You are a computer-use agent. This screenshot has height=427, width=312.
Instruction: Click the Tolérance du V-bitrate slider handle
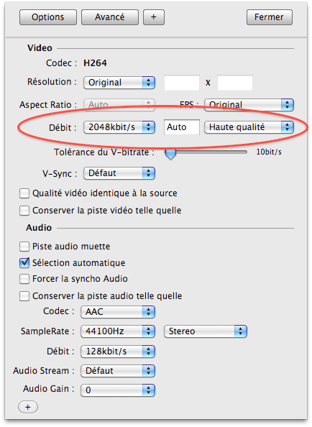(x=170, y=154)
